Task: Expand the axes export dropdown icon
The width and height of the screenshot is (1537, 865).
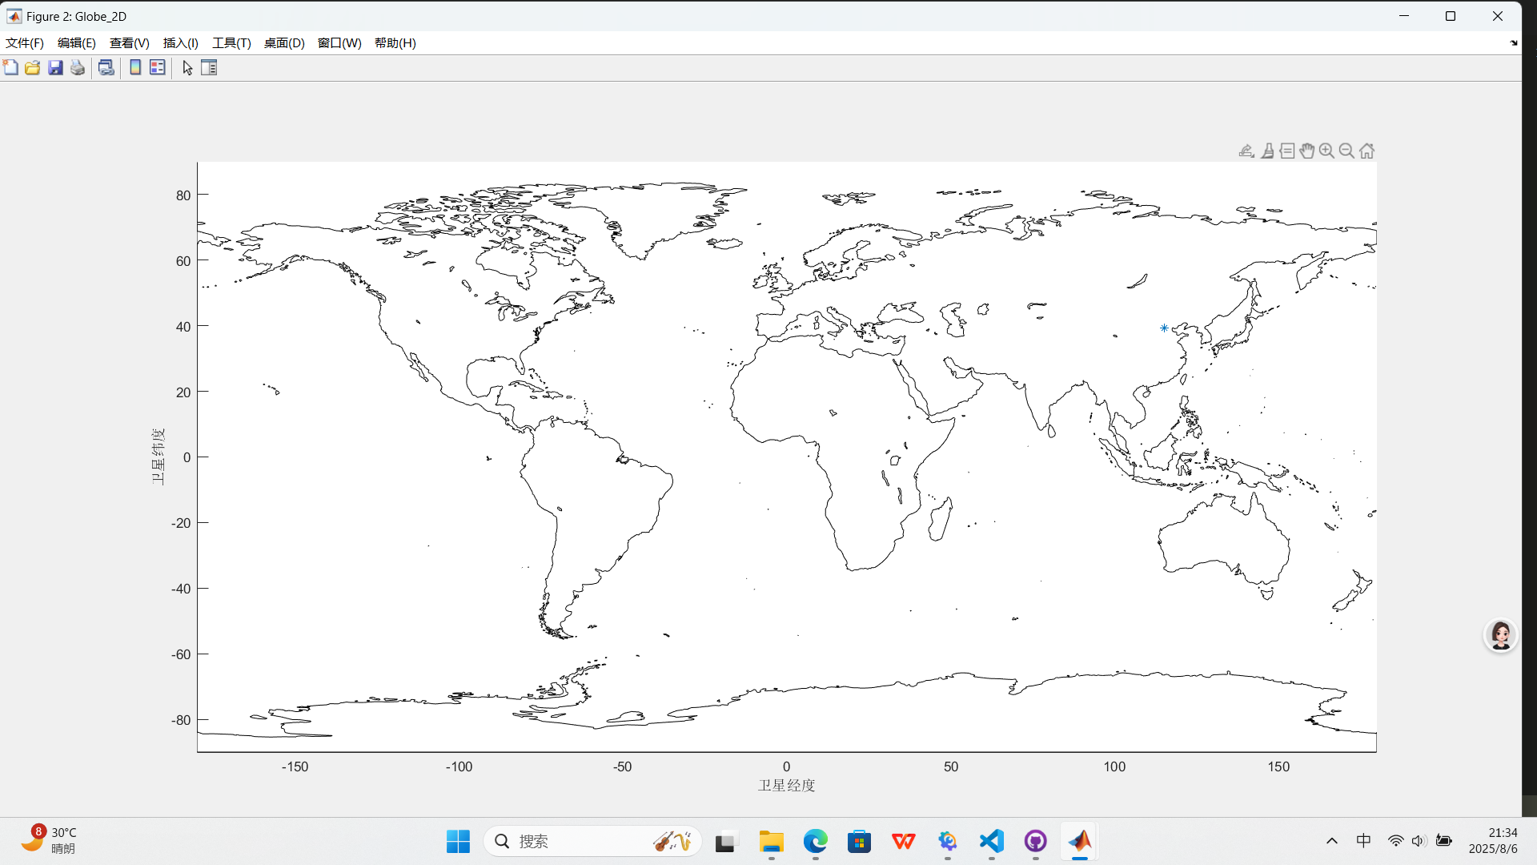Action: pos(1246,151)
